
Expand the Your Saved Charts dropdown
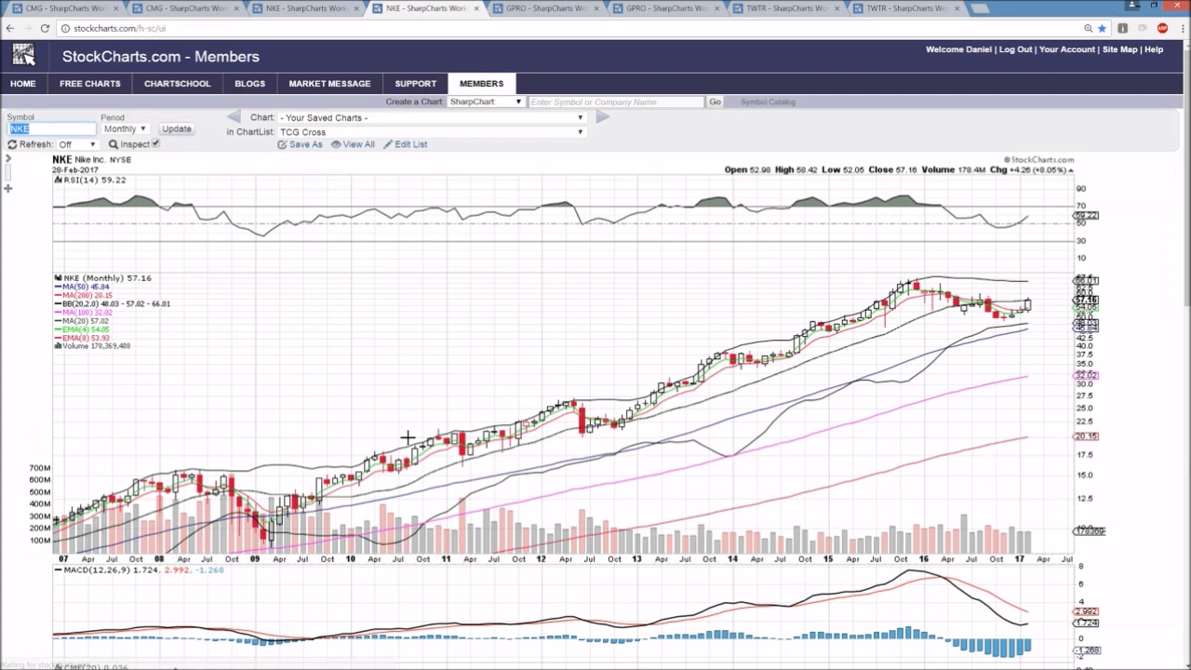point(432,117)
